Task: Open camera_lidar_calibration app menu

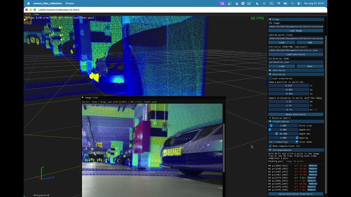Action: pyautogui.click(x=47, y=3)
